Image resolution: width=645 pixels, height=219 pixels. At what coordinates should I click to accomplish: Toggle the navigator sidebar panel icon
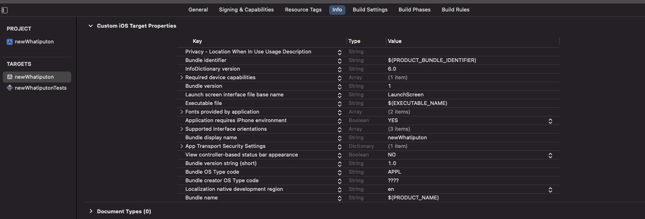pos(5,10)
